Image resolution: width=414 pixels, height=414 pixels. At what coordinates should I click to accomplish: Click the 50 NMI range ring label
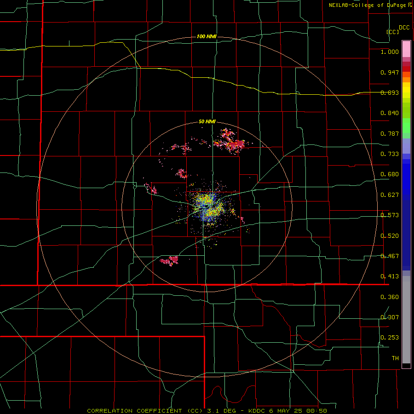[207, 122]
